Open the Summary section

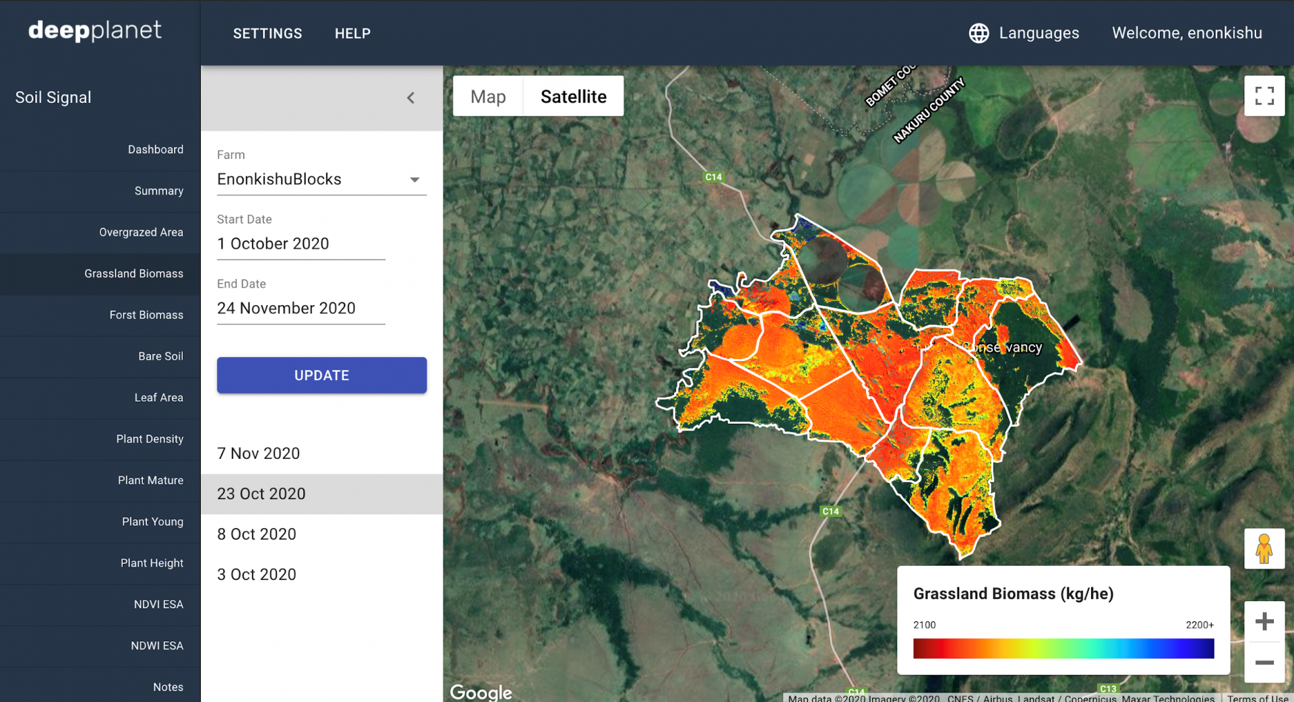[100, 191]
